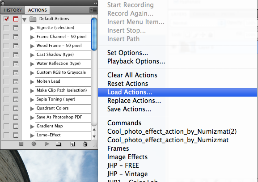Toggle dialog icon for Vignette (selection)

(x=16, y=28)
